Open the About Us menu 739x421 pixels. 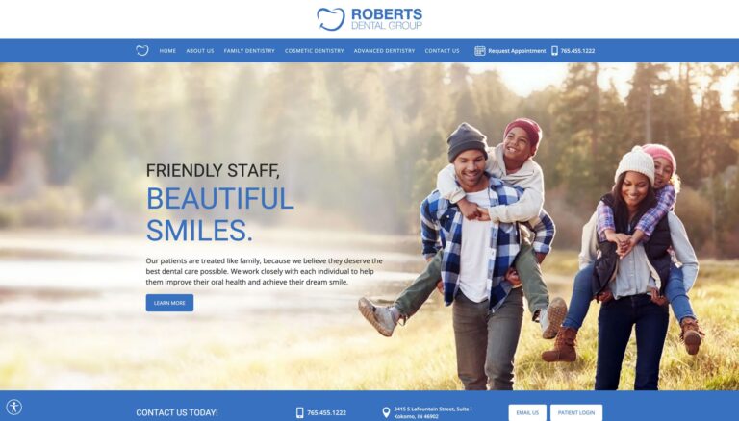[200, 51]
